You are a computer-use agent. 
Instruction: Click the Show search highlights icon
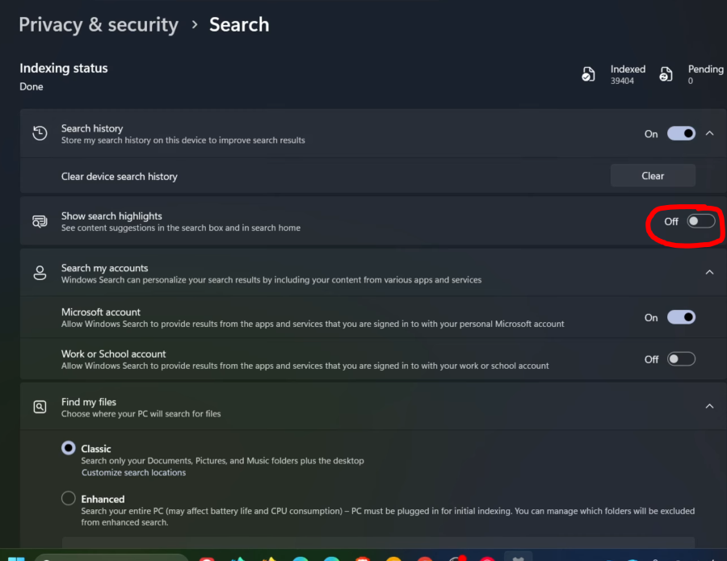click(40, 221)
